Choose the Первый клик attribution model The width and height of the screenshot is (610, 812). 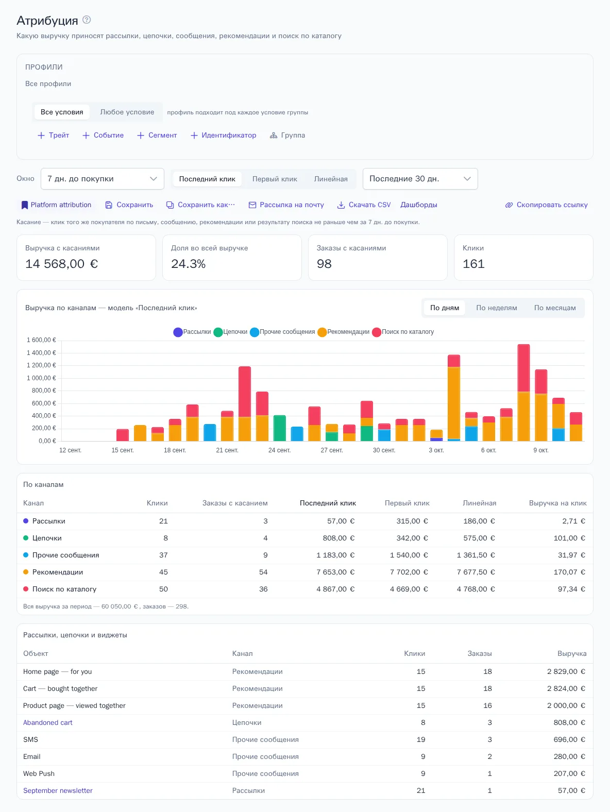tap(275, 179)
